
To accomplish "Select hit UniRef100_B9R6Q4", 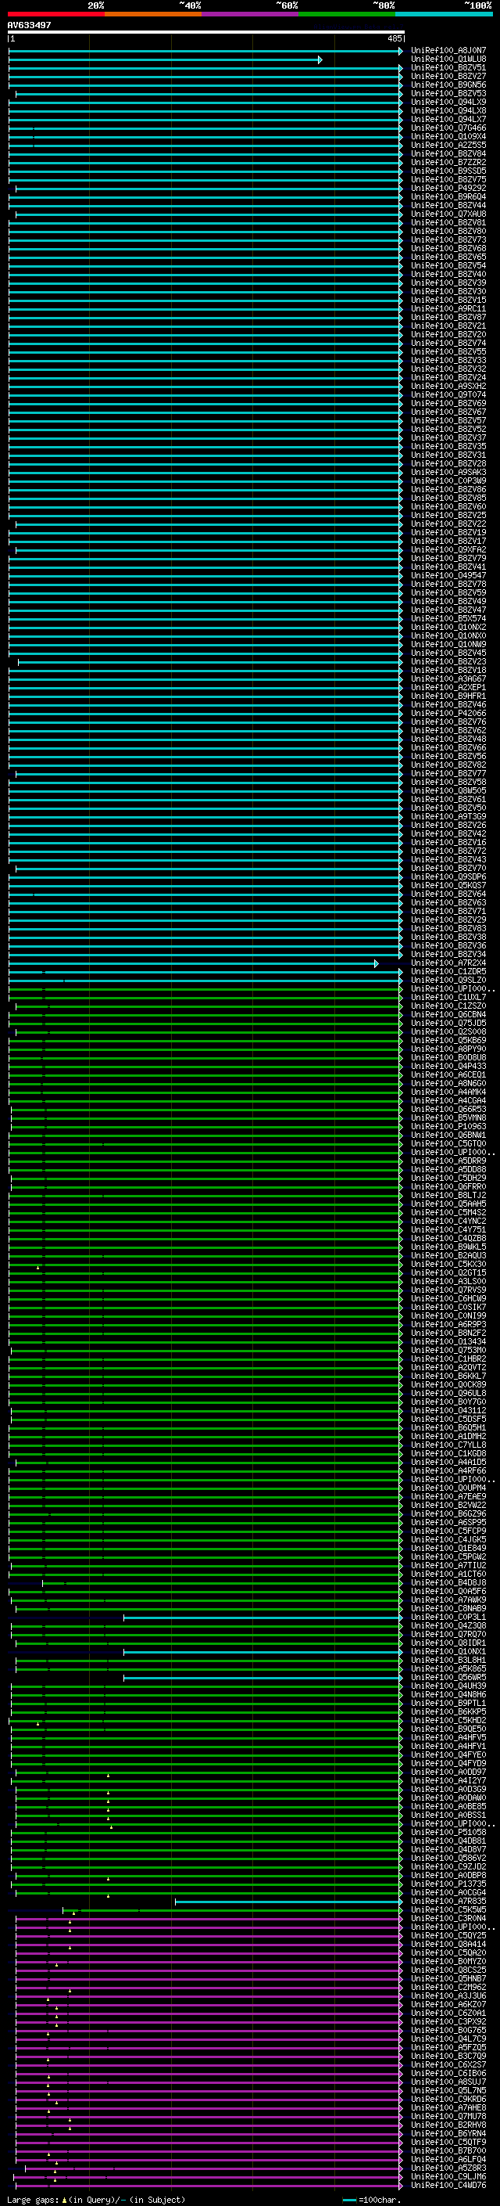I will 448,196.
